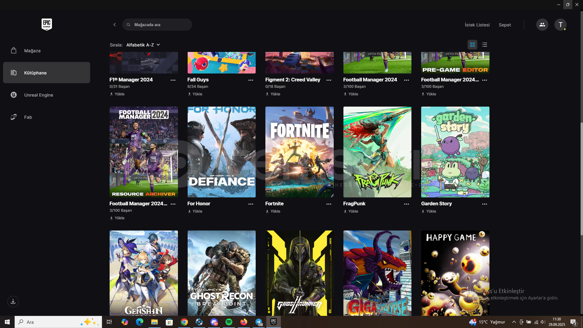Click the Fall Guys title text
This screenshot has width=583, height=328.
pyautogui.click(x=198, y=80)
